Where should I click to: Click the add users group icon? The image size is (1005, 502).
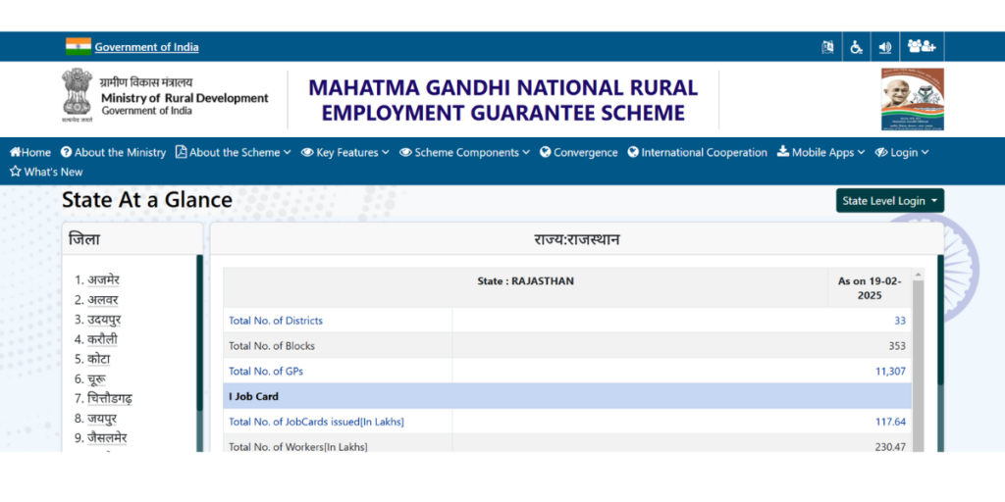coord(922,46)
